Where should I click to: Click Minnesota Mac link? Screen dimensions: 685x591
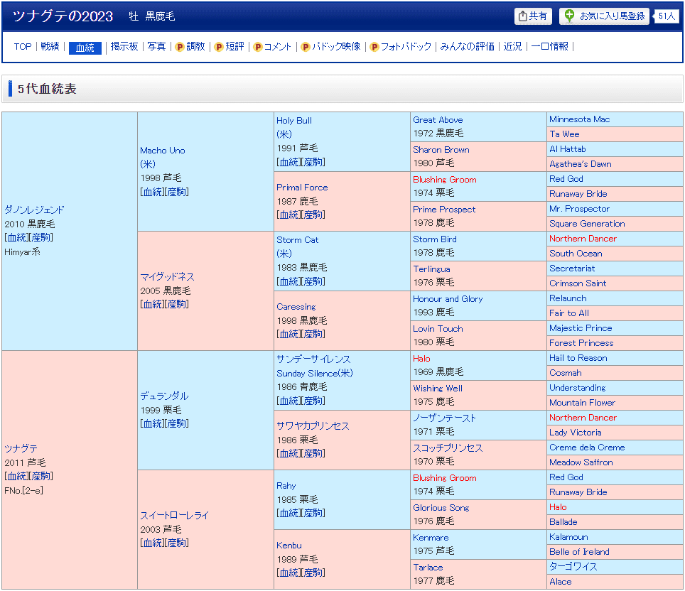[579, 119]
